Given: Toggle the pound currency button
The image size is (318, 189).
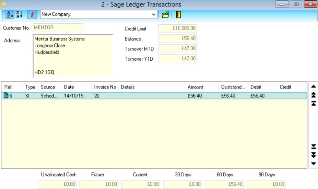Looking at the screenshot, I should point(32,14).
